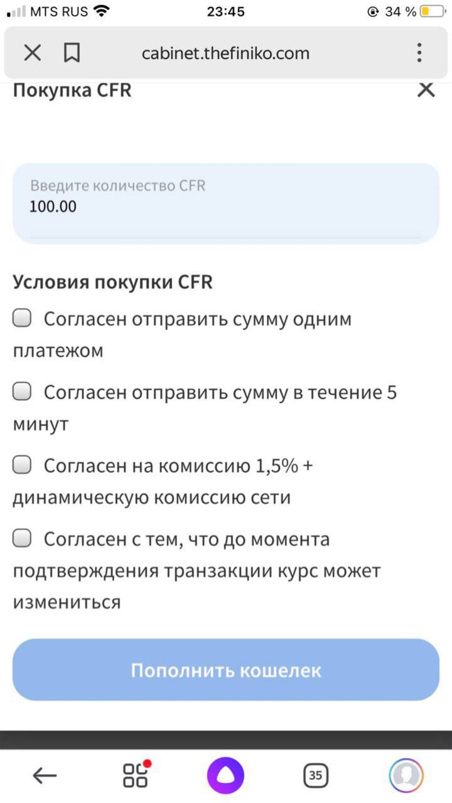Tap the battery indicator in status bar
The image size is (452, 803).
point(433,11)
